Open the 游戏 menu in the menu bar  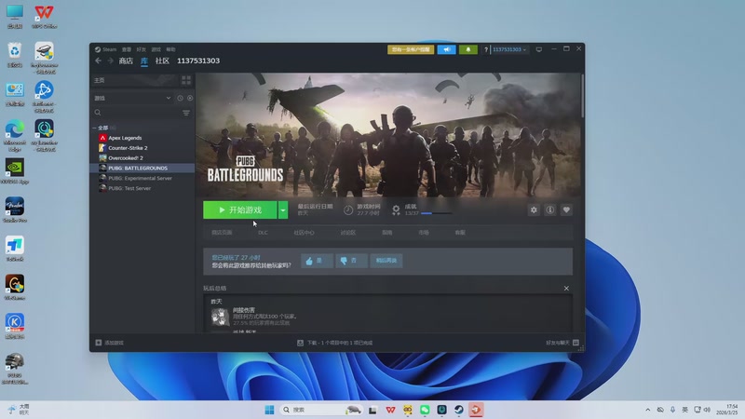(x=156, y=49)
